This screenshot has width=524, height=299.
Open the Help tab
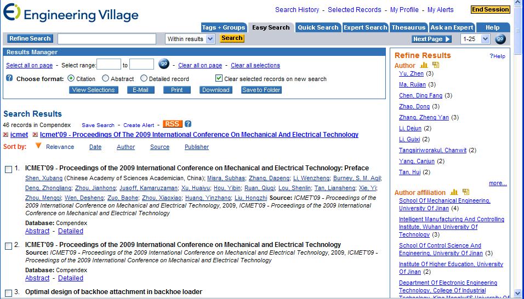(x=493, y=28)
